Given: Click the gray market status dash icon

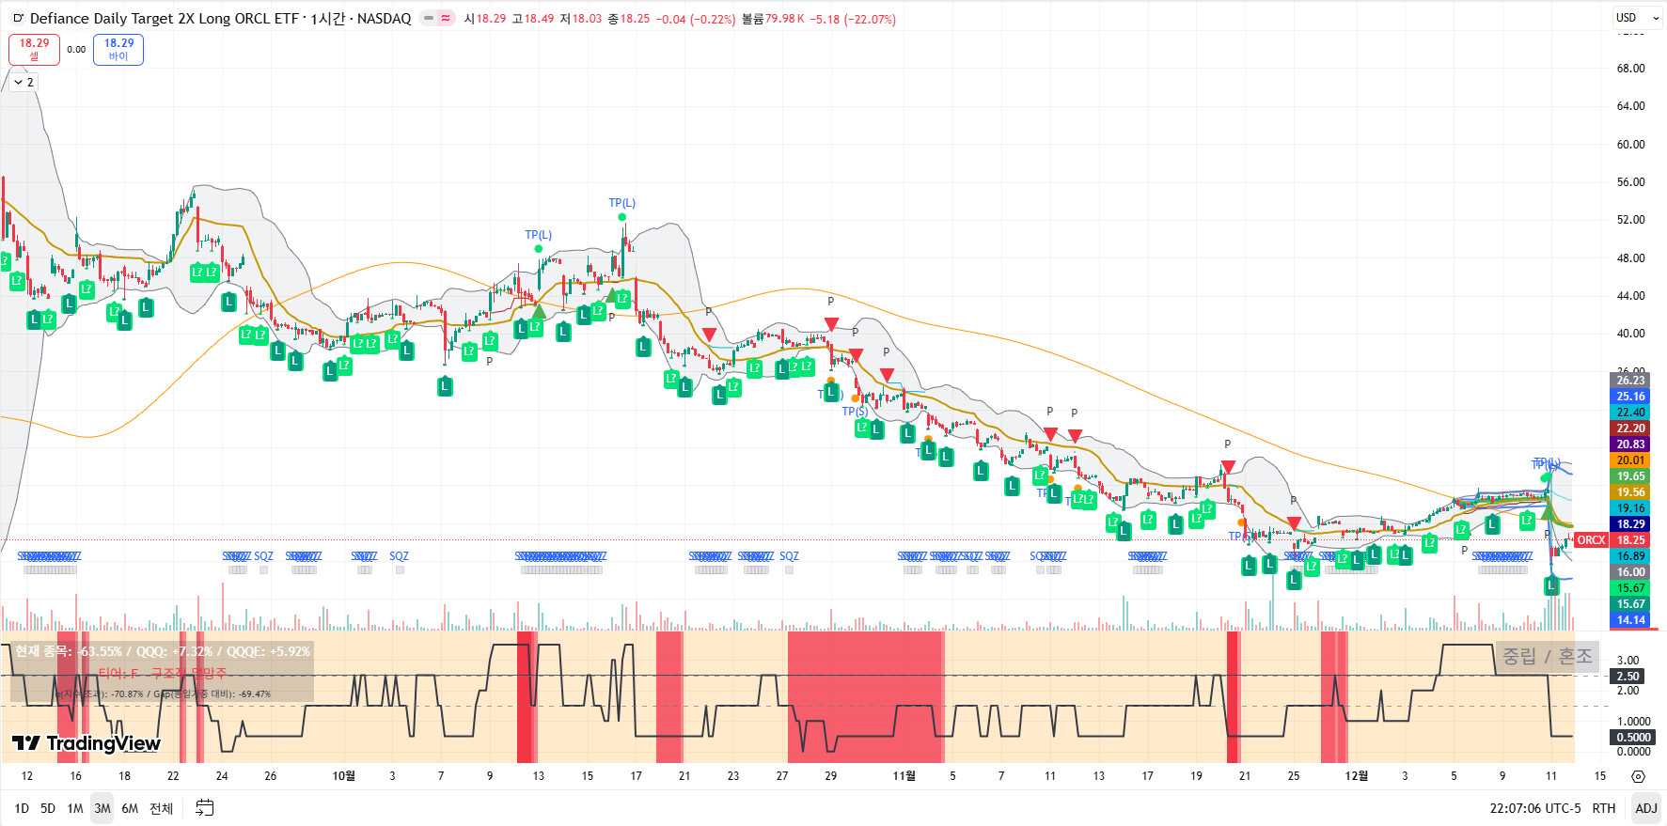Looking at the screenshot, I should tap(428, 18).
